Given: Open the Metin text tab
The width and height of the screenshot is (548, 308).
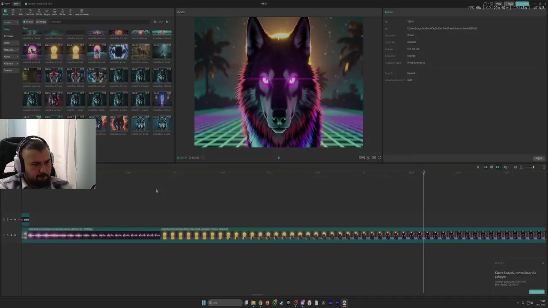Looking at the screenshot, I should (21, 12).
